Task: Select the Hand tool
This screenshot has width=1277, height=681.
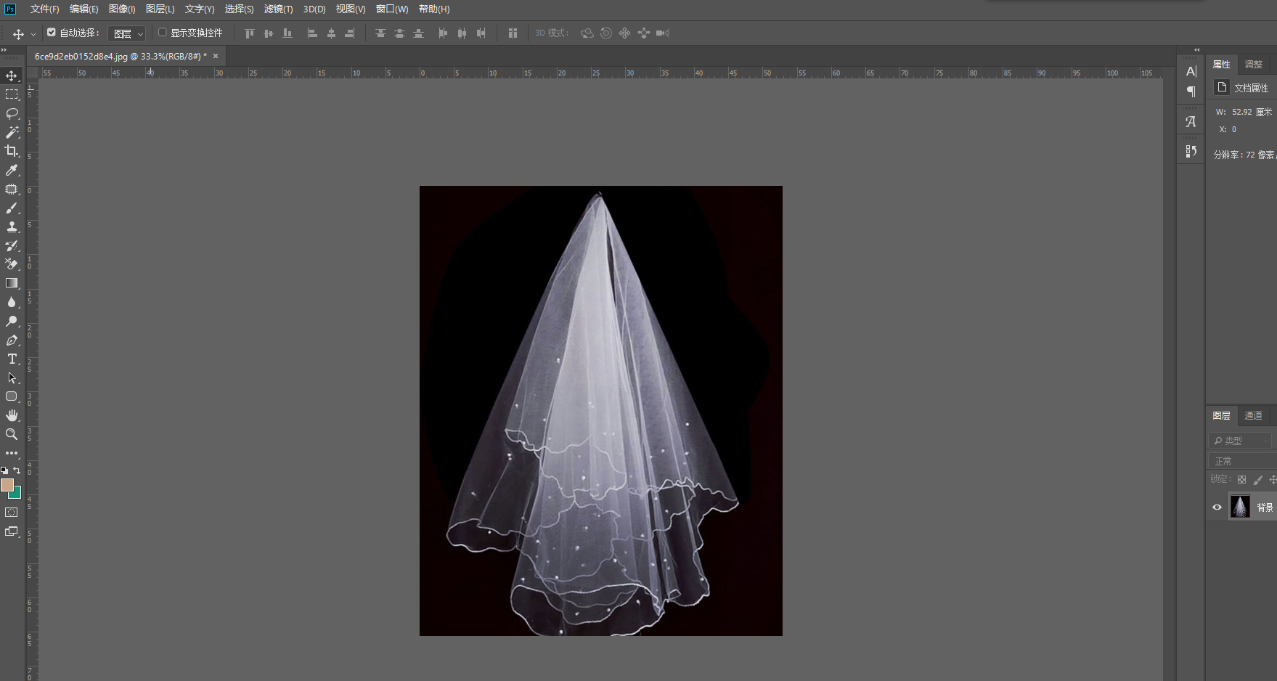Action: pyautogui.click(x=12, y=415)
